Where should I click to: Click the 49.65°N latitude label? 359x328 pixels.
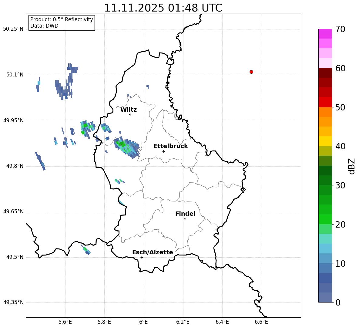pyautogui.click(x=13, y=211)
